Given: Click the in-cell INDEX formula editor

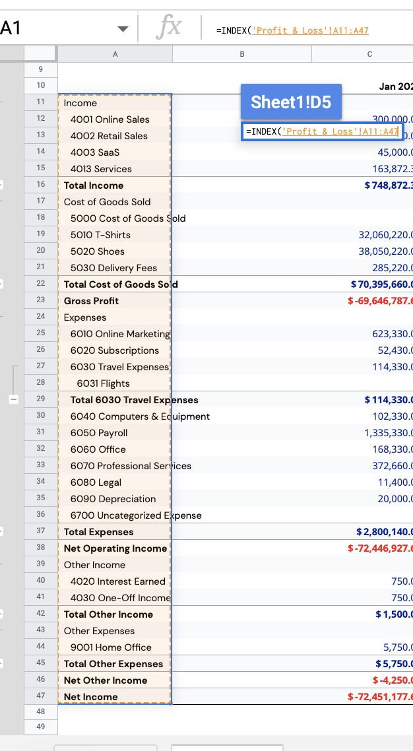Looking at the screenshot, I should point(323,131).
